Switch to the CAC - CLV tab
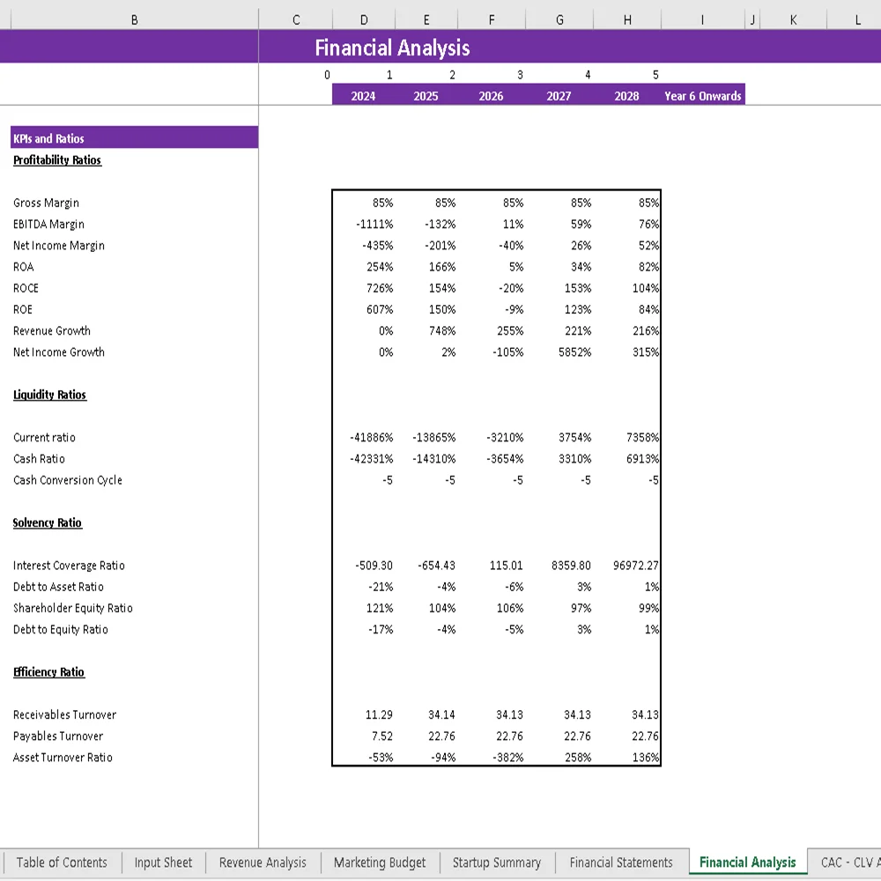881x881 pixels. coord(848,862)
